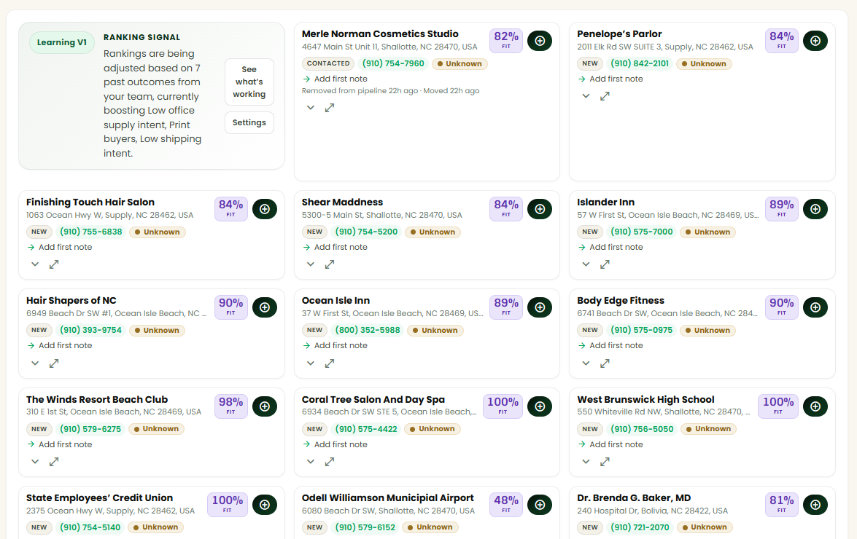Image resolution: width=857 pixels, height=539 pixels.
Task: Click expand-arrows icon on Finishing Touch Hair Salon
Action: pyautogui.click(x=54, y=264)
